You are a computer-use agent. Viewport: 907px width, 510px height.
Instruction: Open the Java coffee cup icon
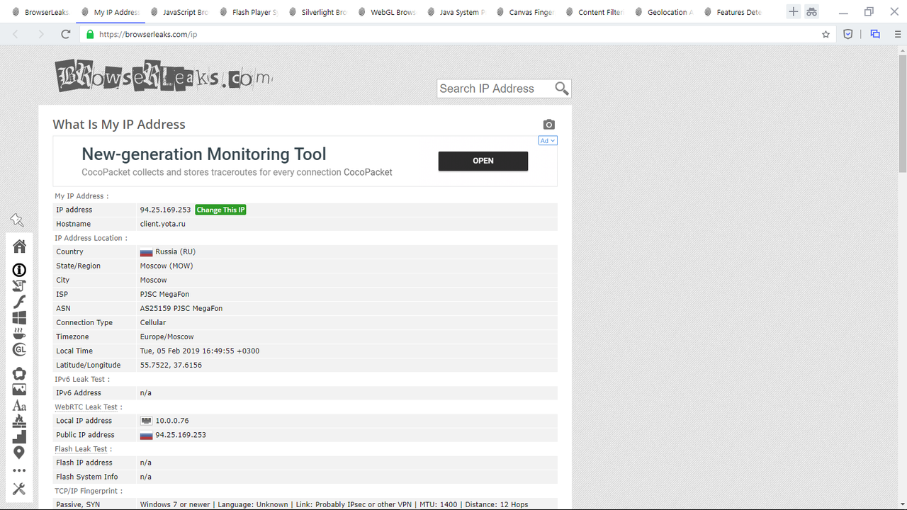click(x=19, y=334)
